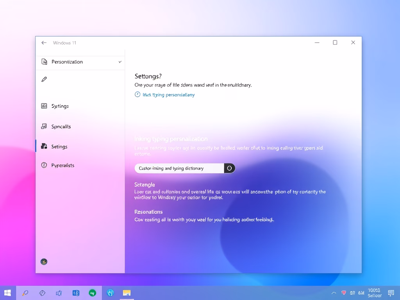Click the circle icon beside typing link

(137, 95)
